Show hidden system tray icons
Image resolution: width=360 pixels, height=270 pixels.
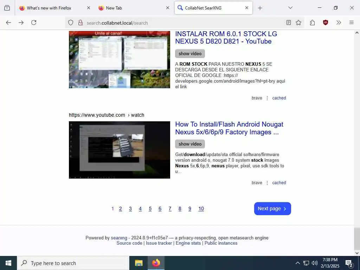click(297, 263)
